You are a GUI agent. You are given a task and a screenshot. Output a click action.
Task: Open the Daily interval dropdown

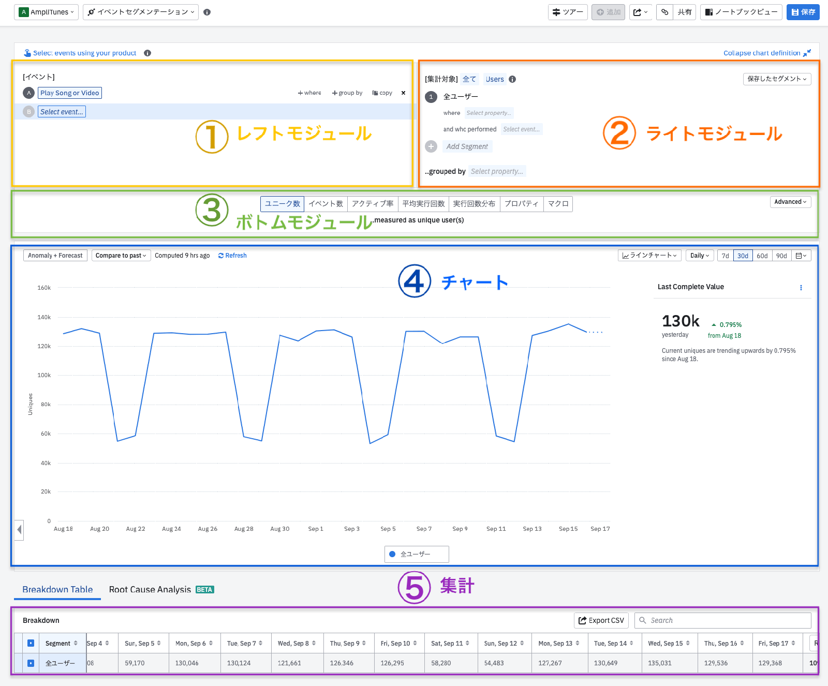click(699, 255)
